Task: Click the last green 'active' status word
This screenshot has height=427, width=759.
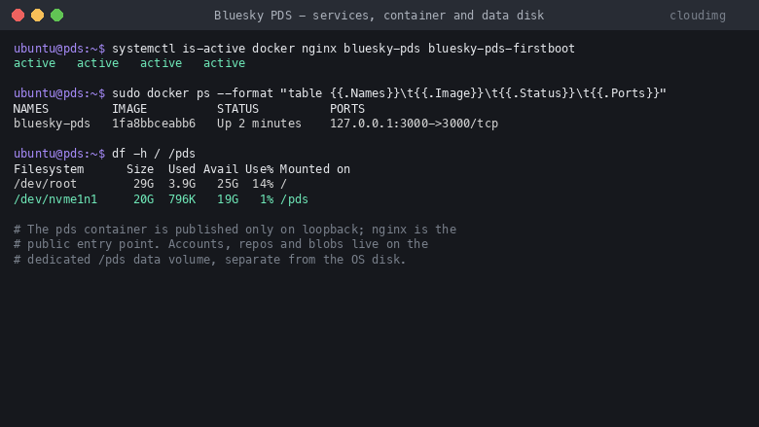Action: tap(224, 63)
